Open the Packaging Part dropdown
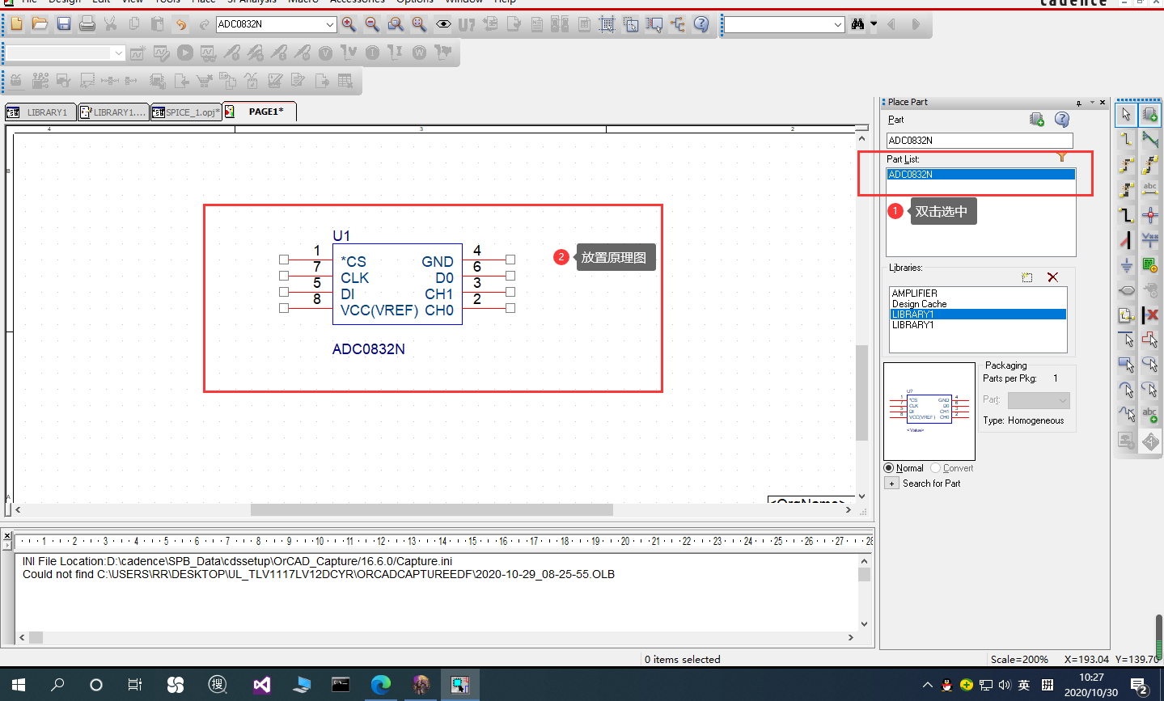Image resolution: width=1164 pixels, height=701 pixels. point(1039,400)
